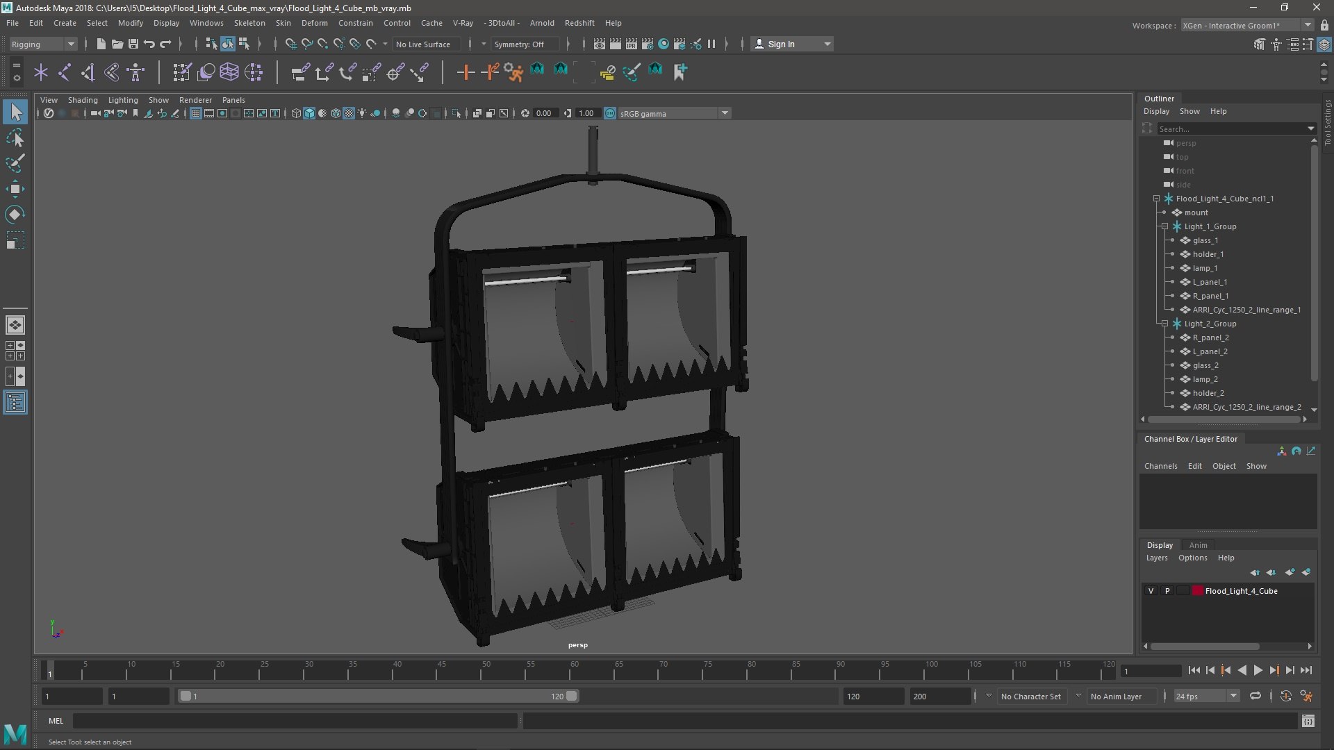This screenshot has height=750, width=1334.
Task: Click the Undo arrow icon
Action: (x=149, y=44)
